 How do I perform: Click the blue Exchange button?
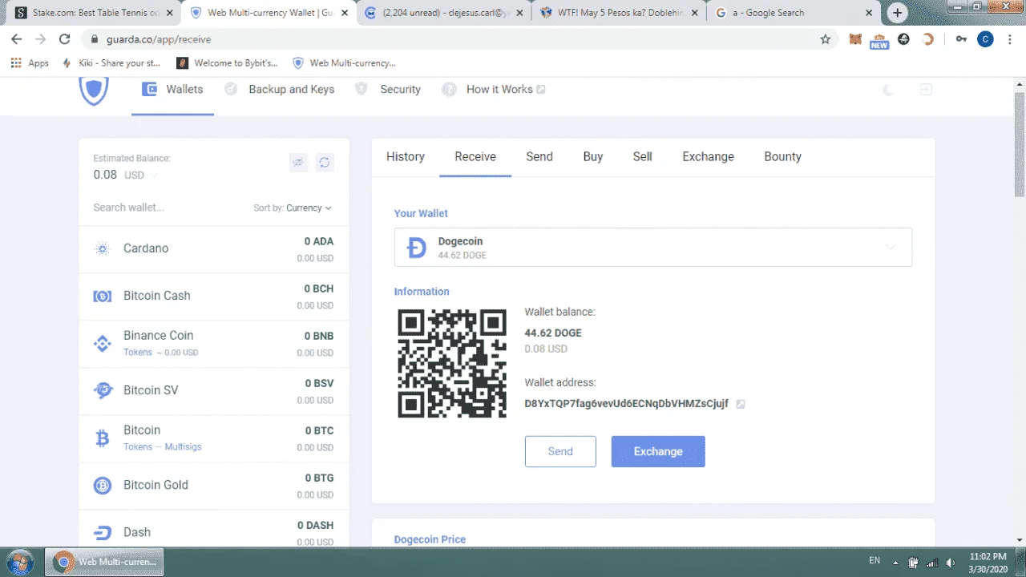(x=658, y=451)
